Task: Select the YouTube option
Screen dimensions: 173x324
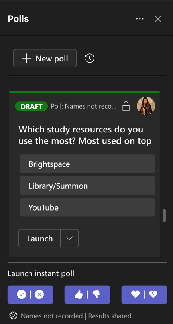Action: point(87,207)
